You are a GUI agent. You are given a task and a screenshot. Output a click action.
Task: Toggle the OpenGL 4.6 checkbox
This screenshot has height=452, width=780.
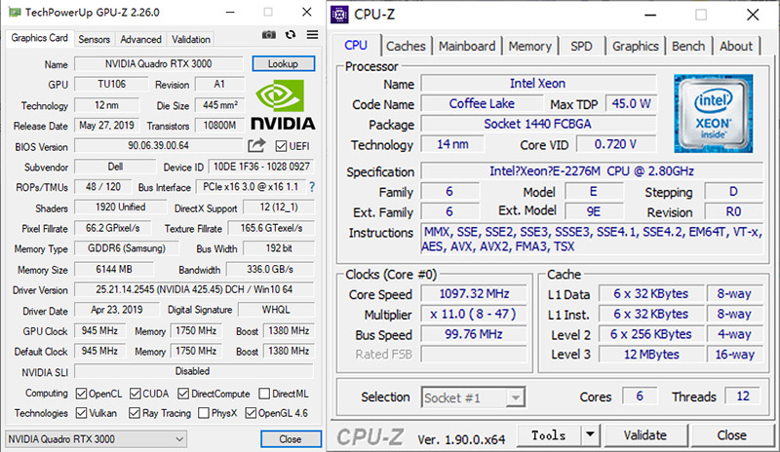coord(251,413)
